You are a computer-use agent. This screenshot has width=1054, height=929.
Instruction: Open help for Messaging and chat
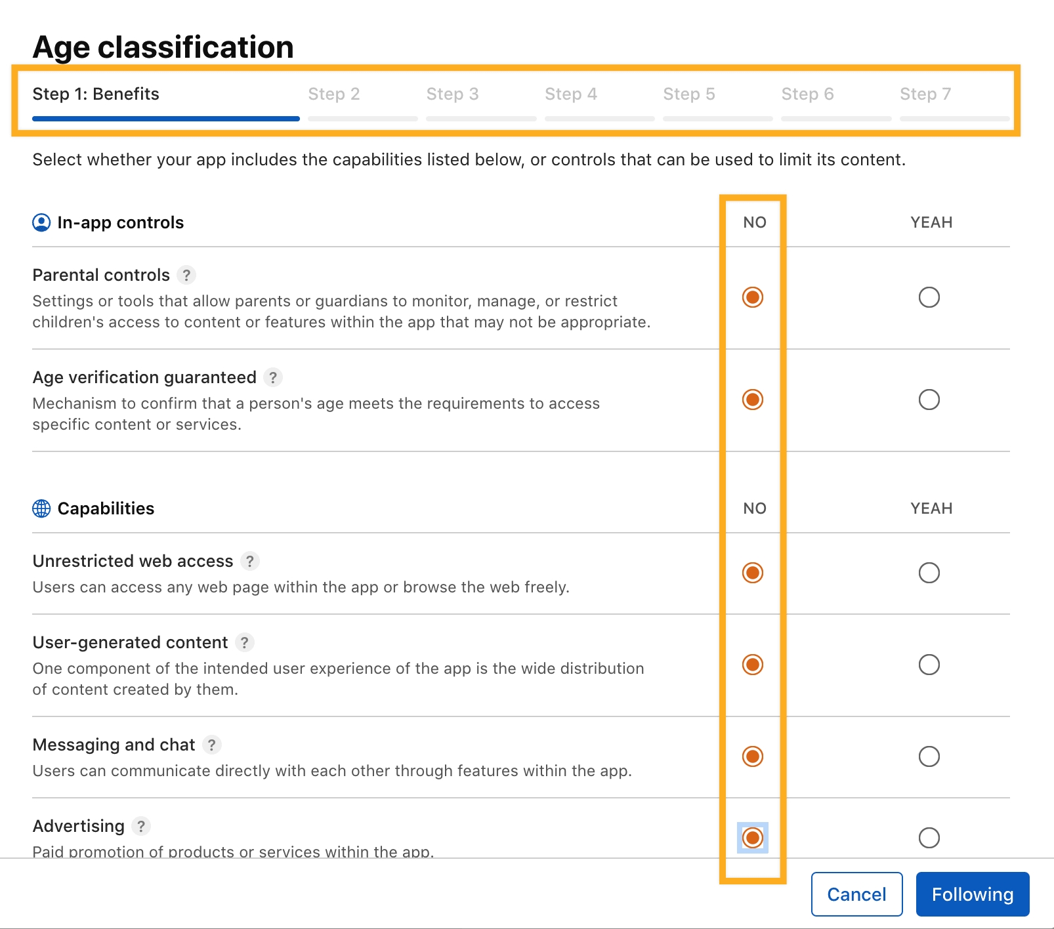211,745
